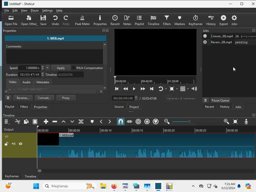
Task: Apply the speed change
Action: point(61,68)
